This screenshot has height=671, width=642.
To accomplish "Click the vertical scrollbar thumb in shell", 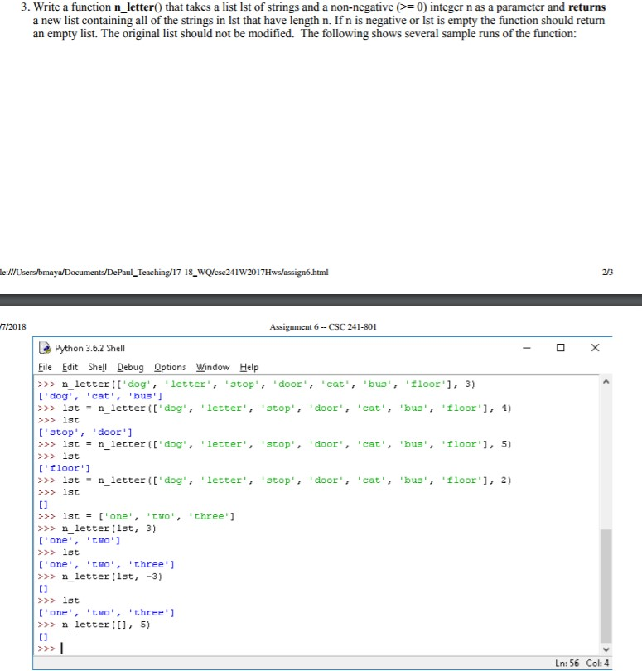I will [606, 586].
